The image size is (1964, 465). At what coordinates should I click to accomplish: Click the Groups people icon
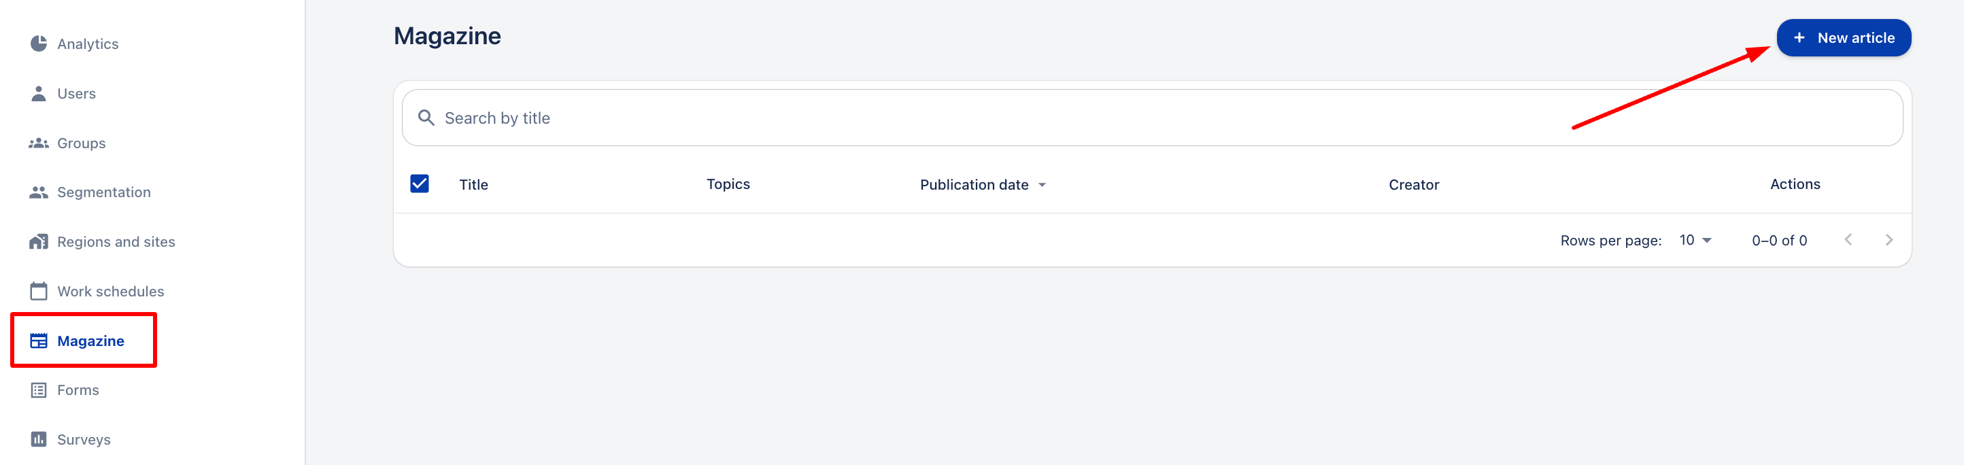[38, 143]
